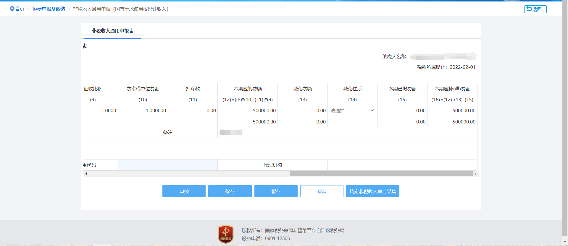Click the table horizontal scrollbar thumb
Image resolution: width=568 pixels, height=246 pixels.
(x=381, y=174)
